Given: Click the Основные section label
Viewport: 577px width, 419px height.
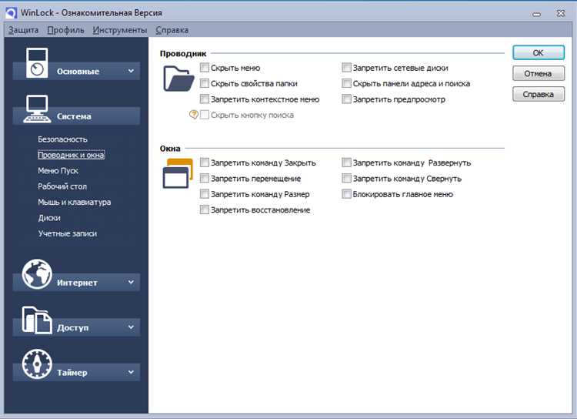Looking at the screenshot, I should 78,72.
